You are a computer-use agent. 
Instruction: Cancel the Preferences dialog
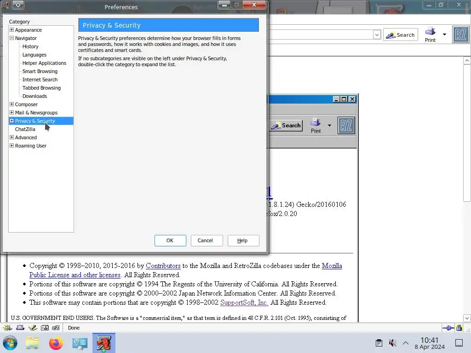point(207,240)
